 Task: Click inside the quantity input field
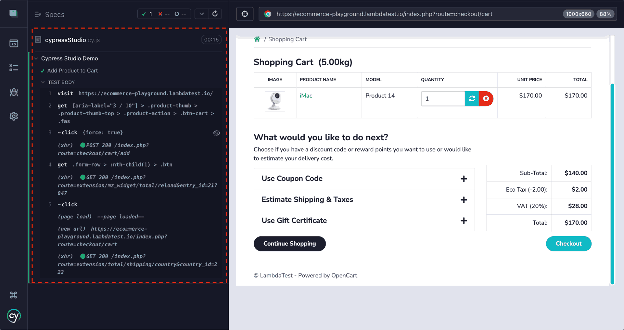(x=443, y=98)
